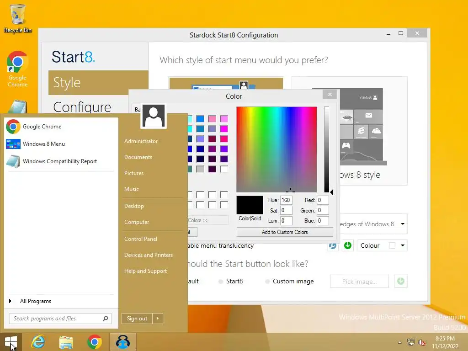468x351 pixels.
Task: Expand All Programs in start menu
Action: 36,301
